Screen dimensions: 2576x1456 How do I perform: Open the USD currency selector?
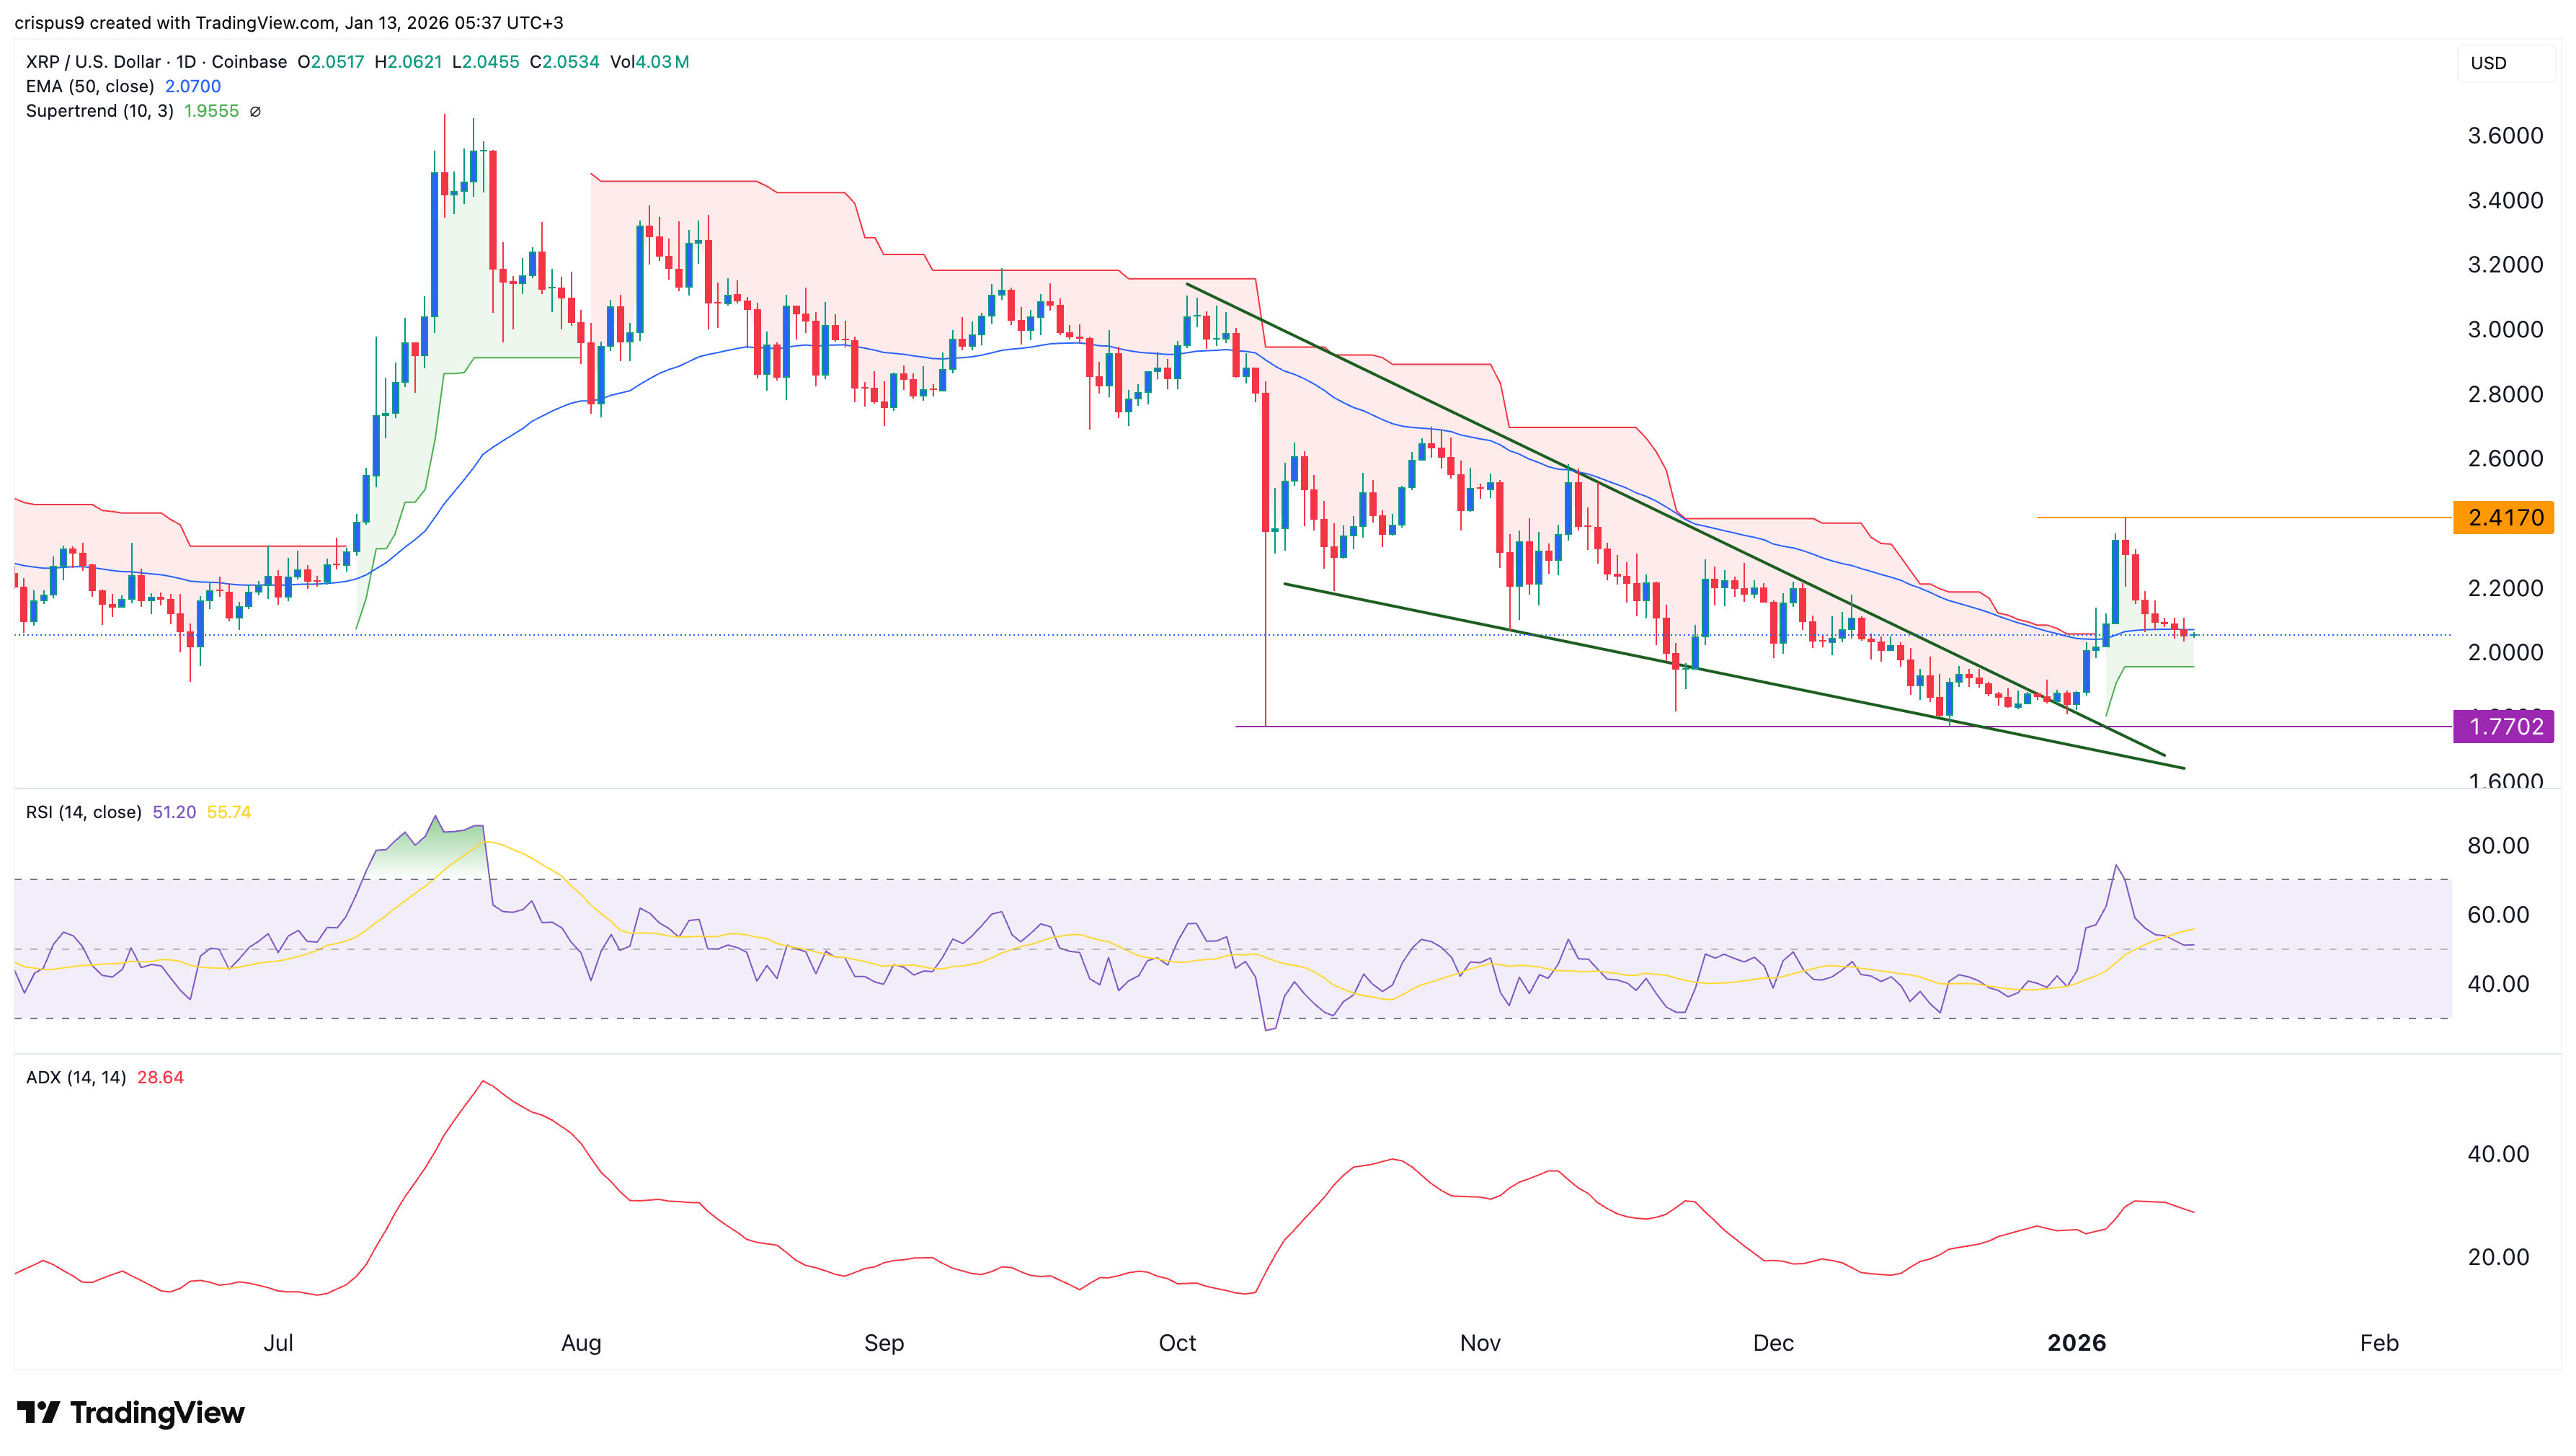(2490, 63)
